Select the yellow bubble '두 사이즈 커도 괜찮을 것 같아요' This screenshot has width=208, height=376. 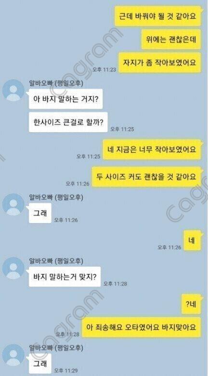(146, 177)
